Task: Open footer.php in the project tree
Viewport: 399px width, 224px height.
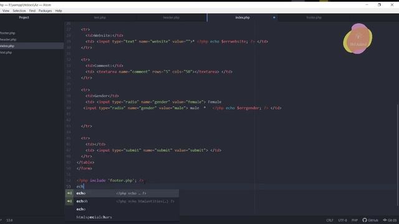Action: pos(7,33)
